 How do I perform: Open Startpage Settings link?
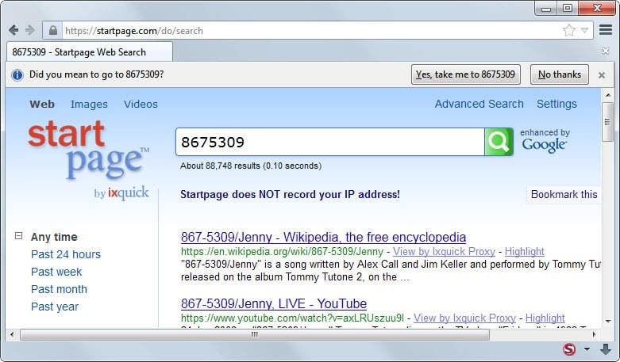[x=556, y=104]
